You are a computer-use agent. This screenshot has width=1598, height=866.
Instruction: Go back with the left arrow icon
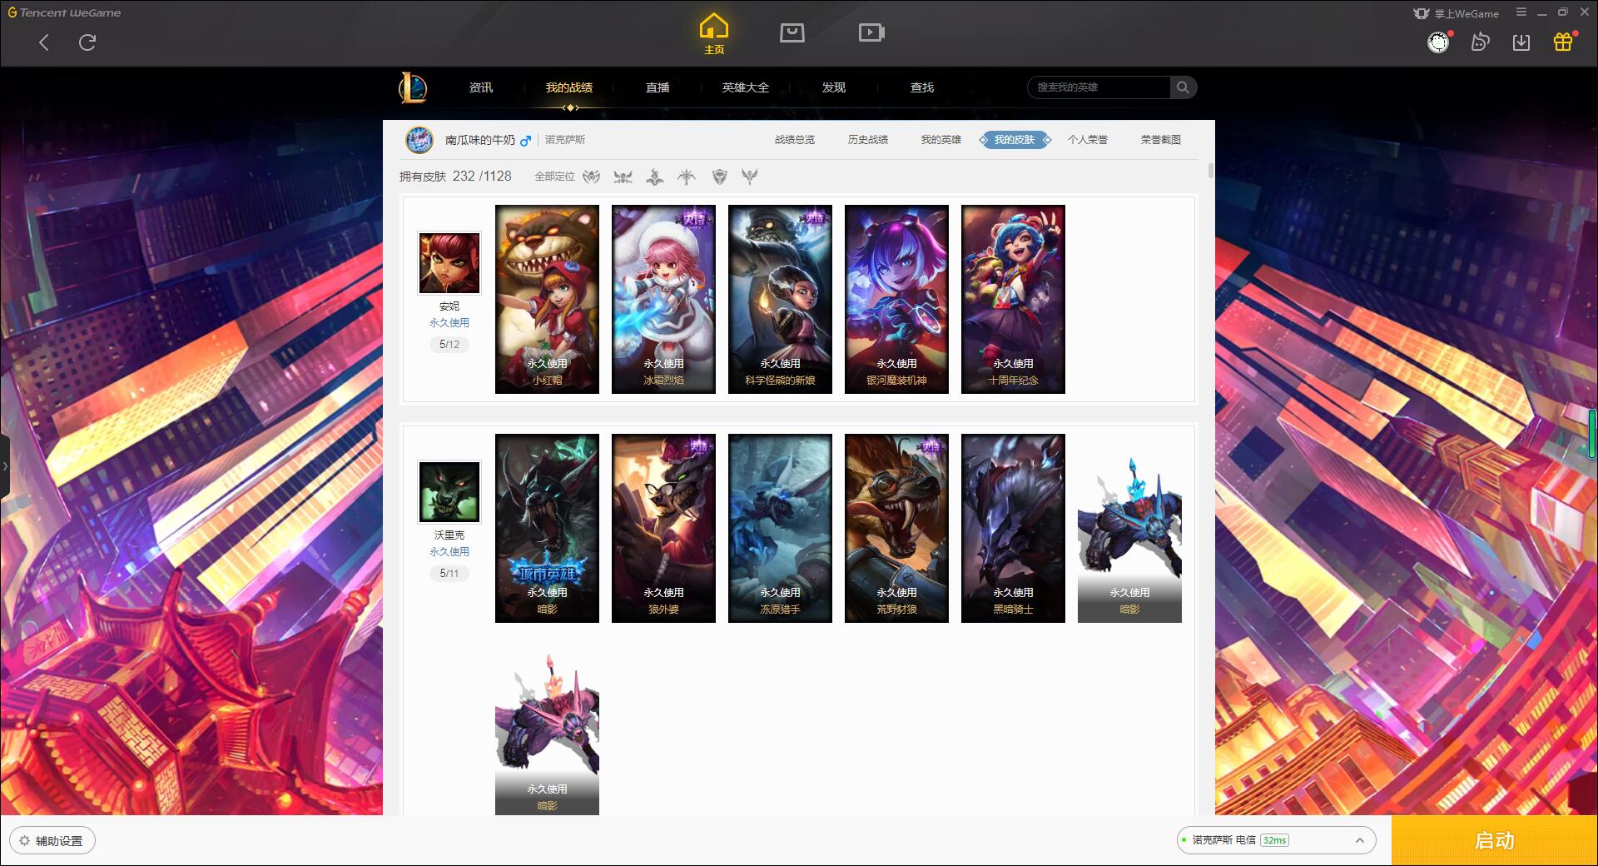pos(44,42)
